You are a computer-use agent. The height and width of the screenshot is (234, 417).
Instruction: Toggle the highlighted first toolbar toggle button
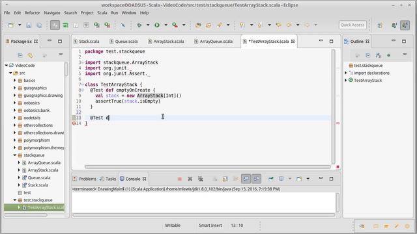55,25
